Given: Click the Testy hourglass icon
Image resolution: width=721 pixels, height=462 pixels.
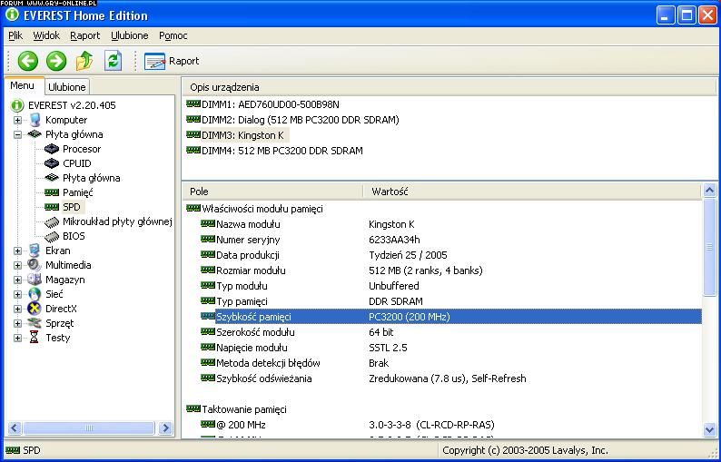Looking at the screenshot, I should [x=35, y=338].
